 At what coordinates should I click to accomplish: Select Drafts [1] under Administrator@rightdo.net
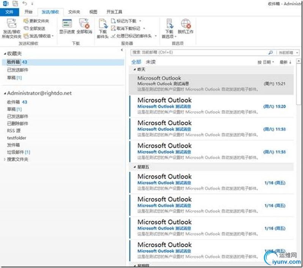point(14,109)
